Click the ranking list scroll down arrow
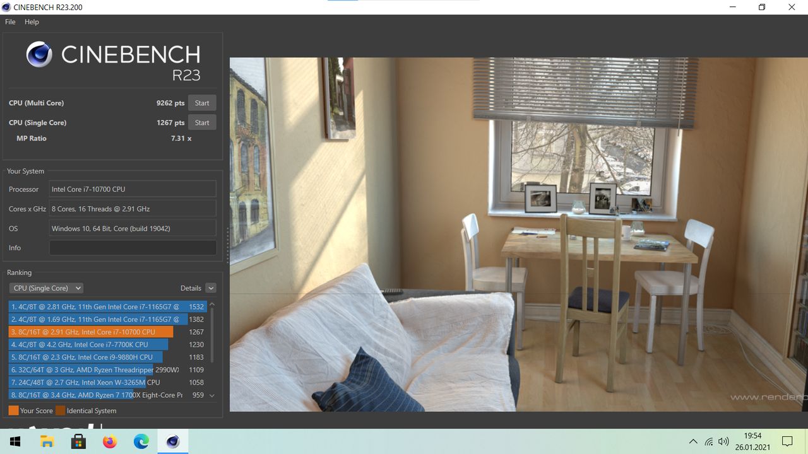 tap(212, 395)
